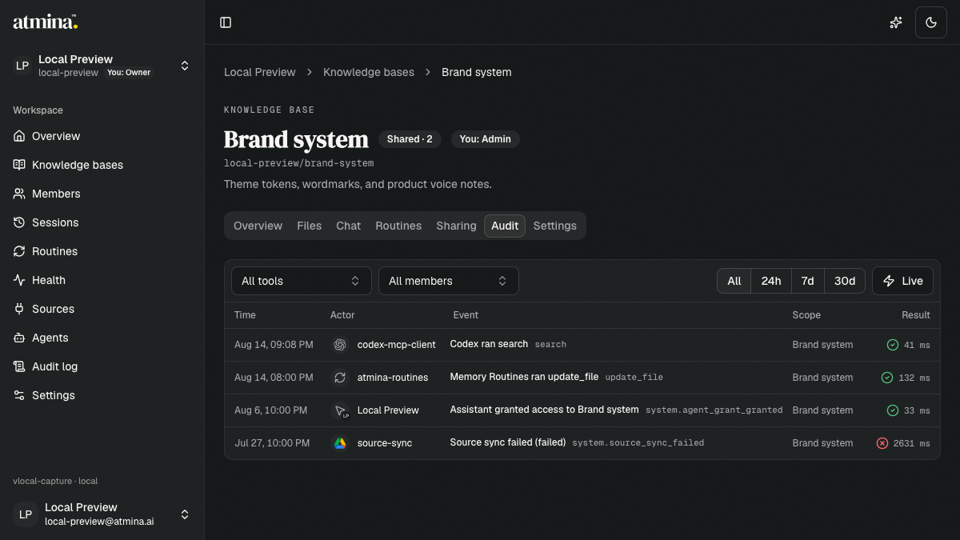Click failed X icon for 2631 ms
This screenshot has width=960, height=540.
pyautogui.click(x=882, y=443)
